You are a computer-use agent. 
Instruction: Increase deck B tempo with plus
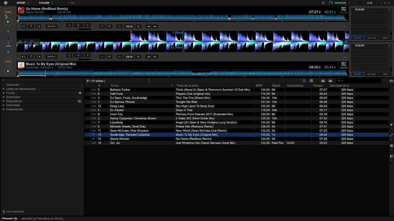pyautogui.click(x=138, y=56)
